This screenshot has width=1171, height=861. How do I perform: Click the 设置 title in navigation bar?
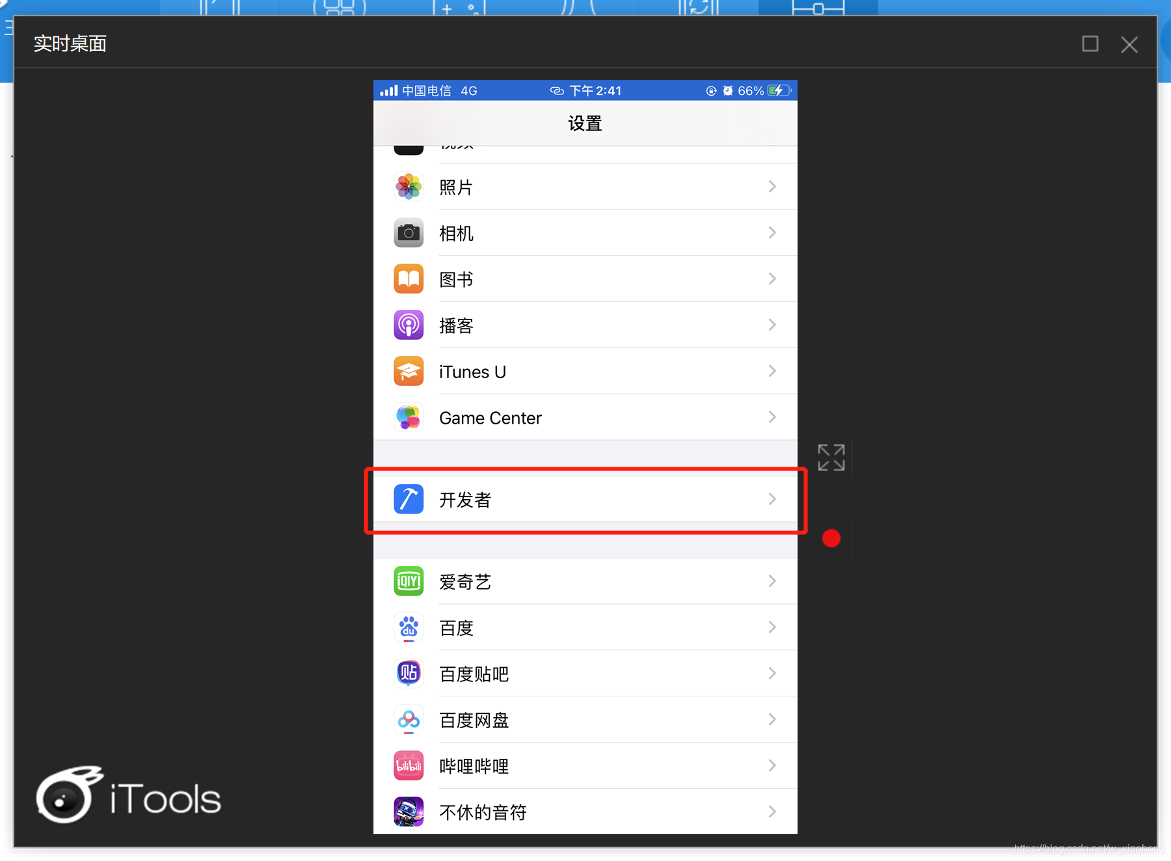click(x=585, y=124)
